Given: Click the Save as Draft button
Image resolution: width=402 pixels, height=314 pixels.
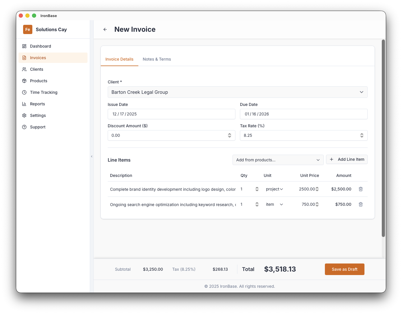Looking at the screenshot, I should click(x=345, y=269).
